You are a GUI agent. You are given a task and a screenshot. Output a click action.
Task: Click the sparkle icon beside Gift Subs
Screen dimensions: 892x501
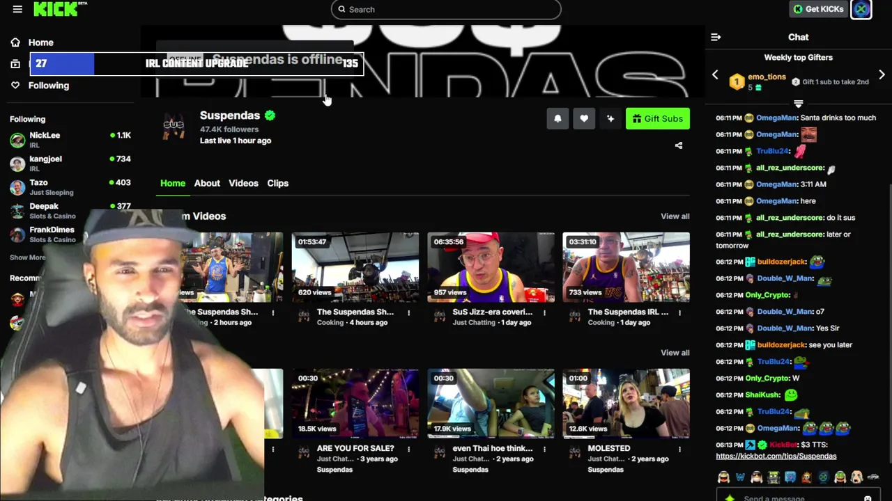[x=610, y=119]
